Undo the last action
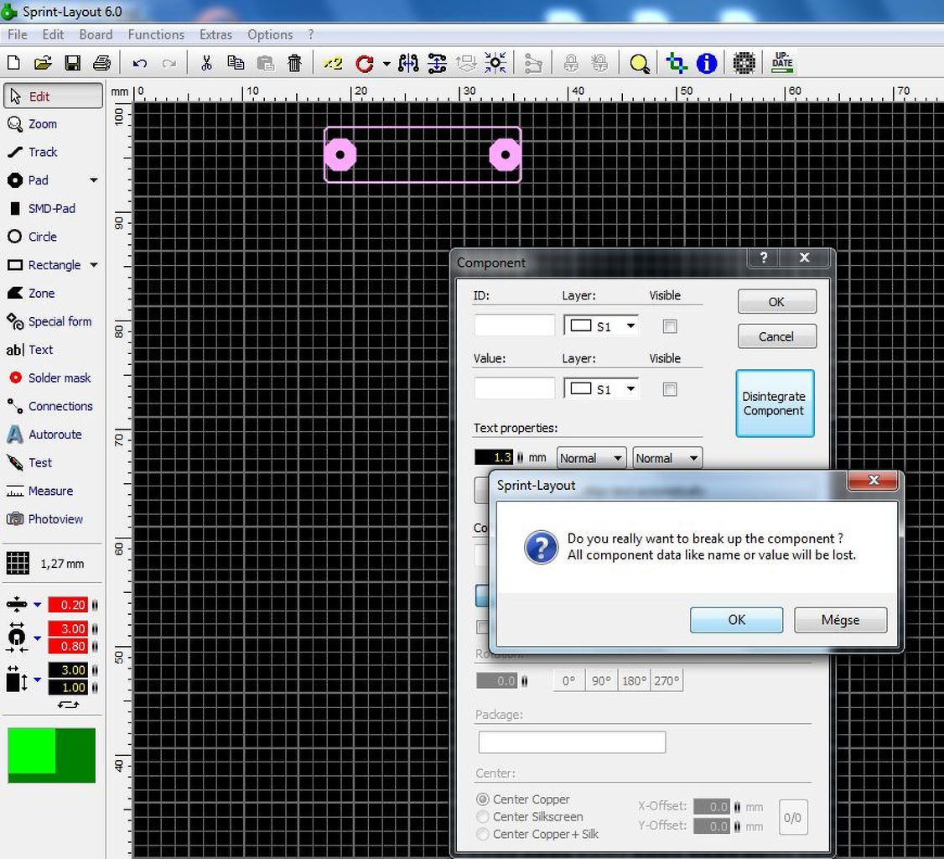The width and height of the screenshot is (944, 859). [x=140, y=63]
